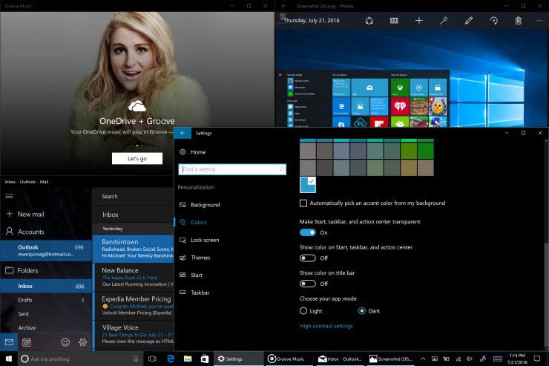The height and width of the screenshot is (366, 549).
Task: Delete the photo with the trash icon
Action: pyautogui.click(x=518, y=21)
